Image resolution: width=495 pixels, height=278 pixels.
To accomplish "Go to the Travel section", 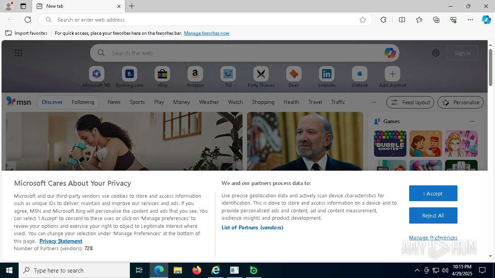I will [x=315, y=102].
